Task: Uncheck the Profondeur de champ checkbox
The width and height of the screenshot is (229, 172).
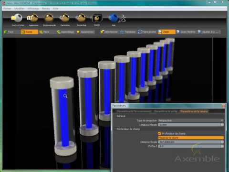Action: (x=159, y=133)
